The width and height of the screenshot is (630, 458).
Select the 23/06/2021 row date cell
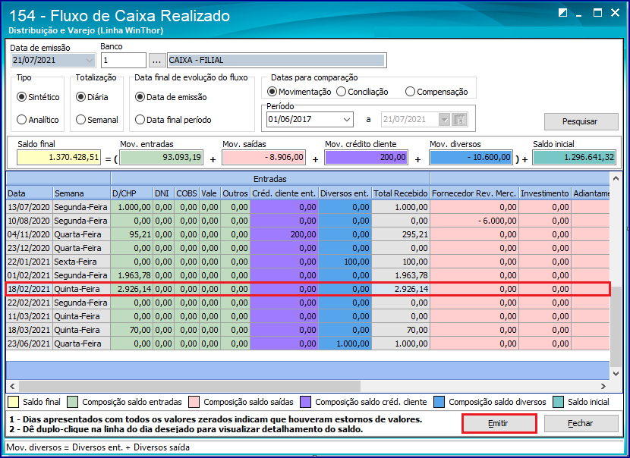point(30,343)
